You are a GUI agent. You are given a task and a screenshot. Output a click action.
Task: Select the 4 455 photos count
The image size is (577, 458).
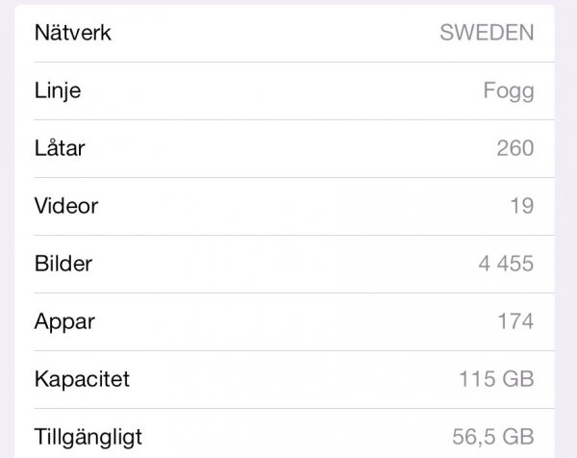(x=506, y=263)
